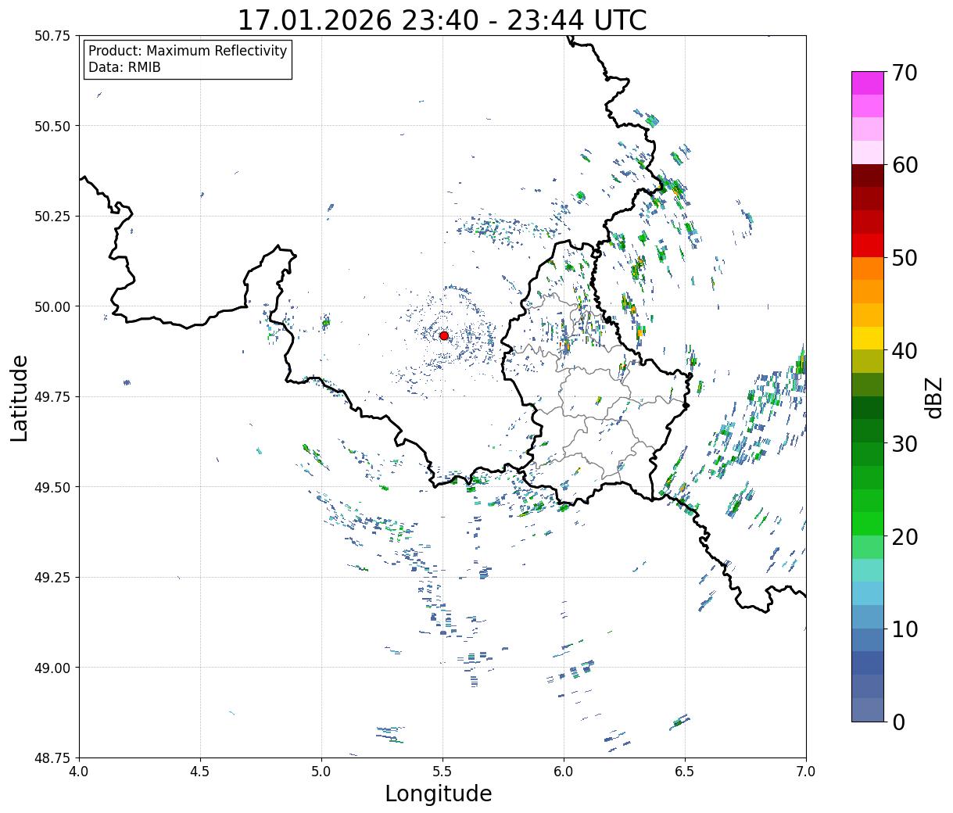Screen dimensions: 953x813
Task: Click the 'dBZ' colorbar label
Action: (x=933, y=398)
